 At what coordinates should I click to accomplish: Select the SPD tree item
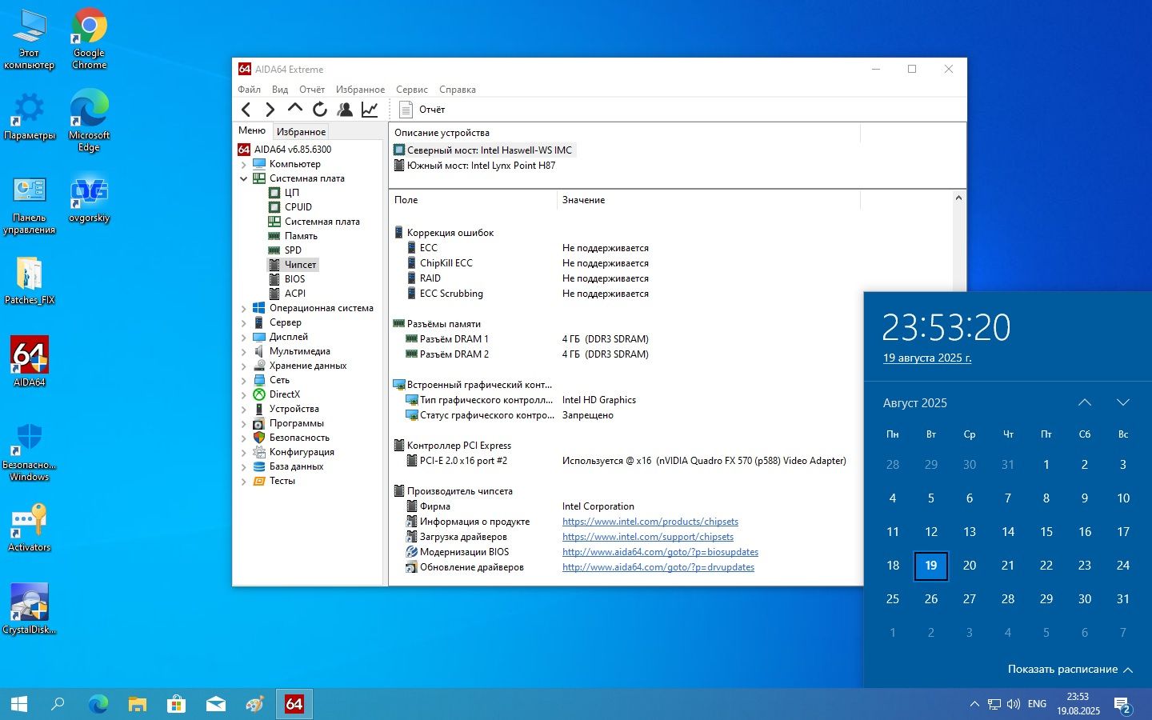pos(293,250)
